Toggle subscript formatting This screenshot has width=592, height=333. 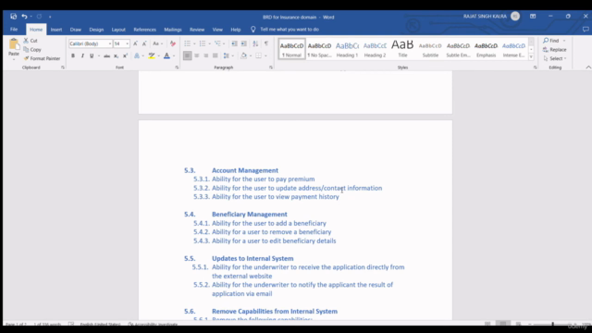coord(116,55)
